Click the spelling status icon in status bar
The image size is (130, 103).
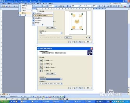click(67, 99)
